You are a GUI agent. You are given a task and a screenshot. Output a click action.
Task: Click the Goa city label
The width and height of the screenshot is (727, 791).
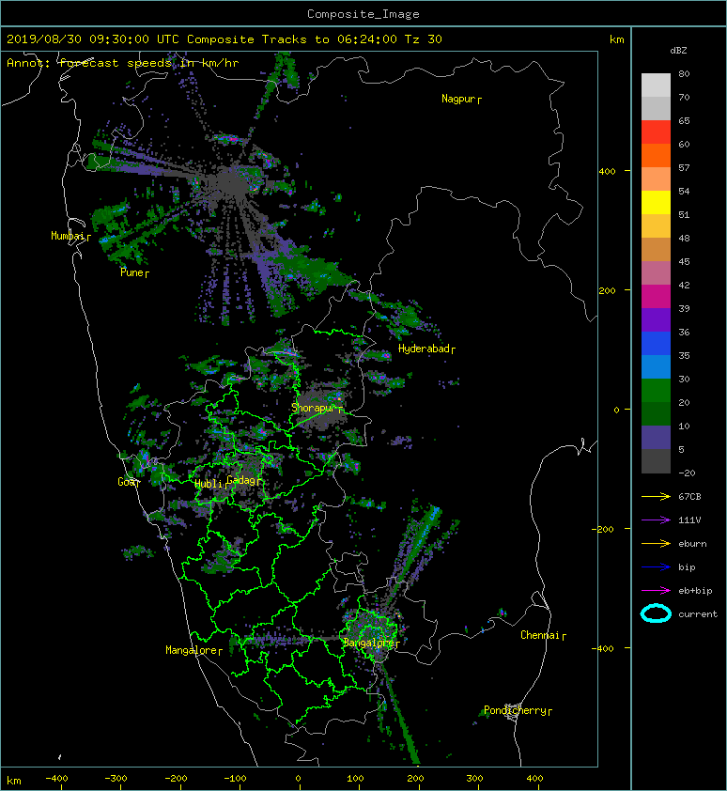tap(126, 482)
